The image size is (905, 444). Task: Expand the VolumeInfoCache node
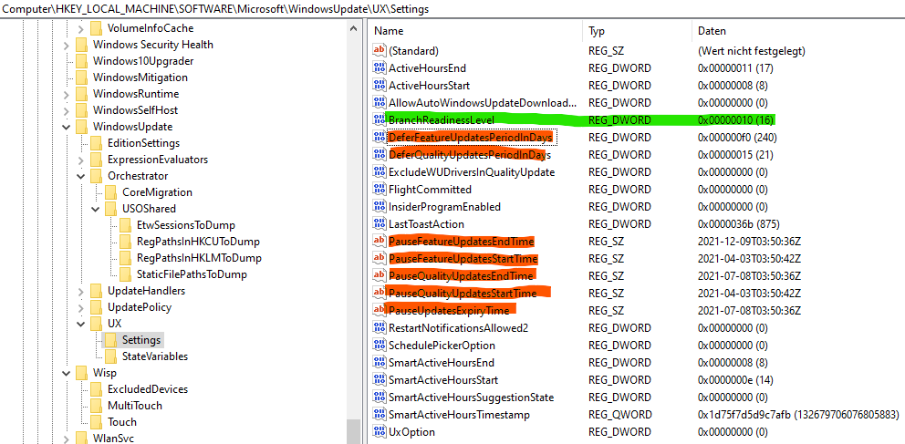click(80, 28)
